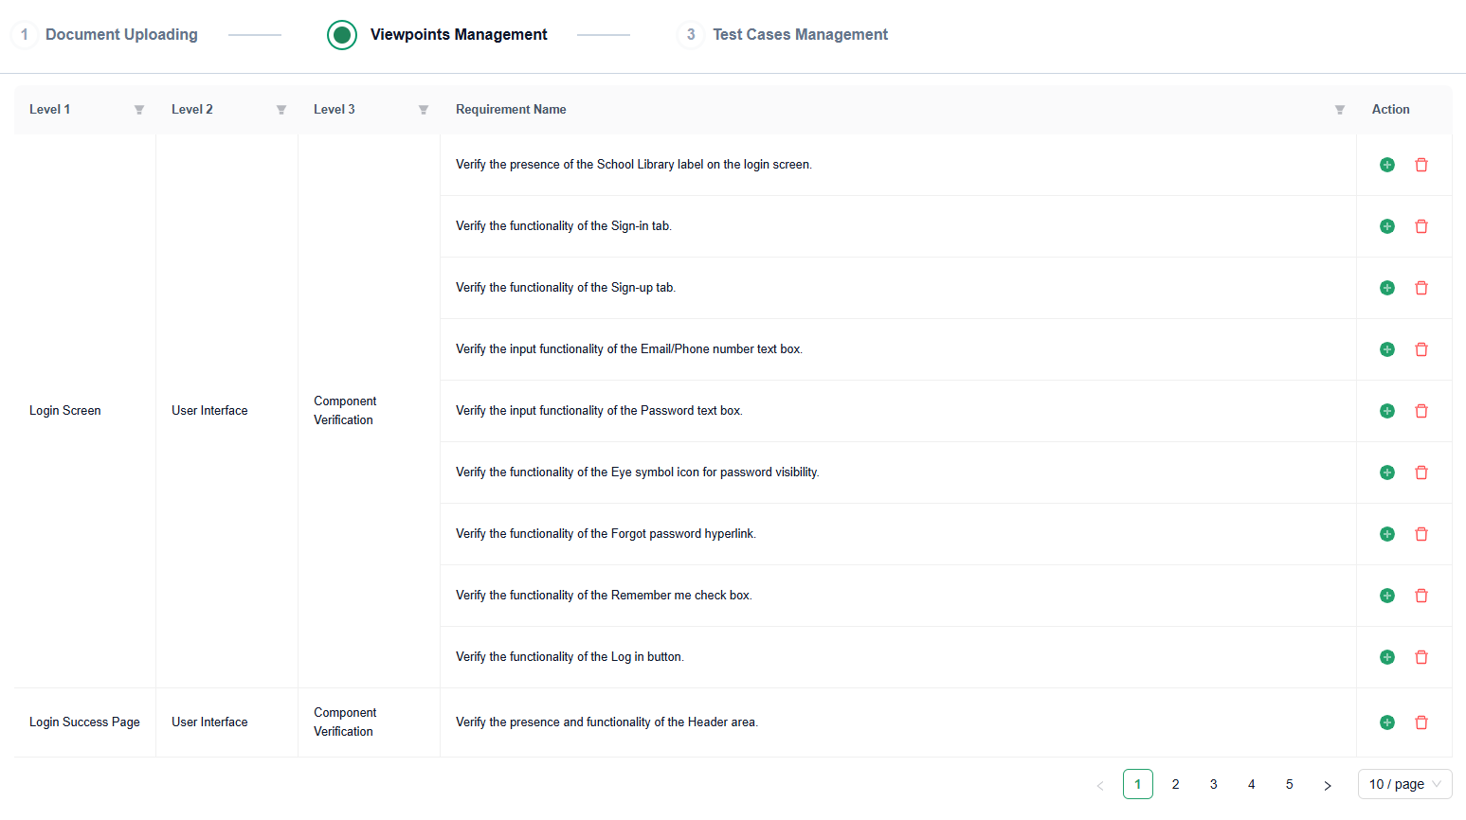Delete the Eye symbol icon requirement

[x=1421, y=472]
